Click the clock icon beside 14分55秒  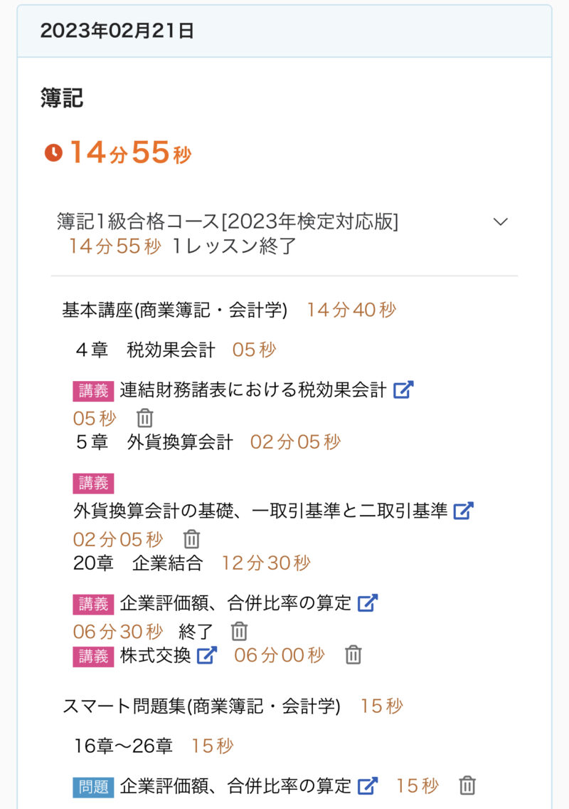point(53,153)
